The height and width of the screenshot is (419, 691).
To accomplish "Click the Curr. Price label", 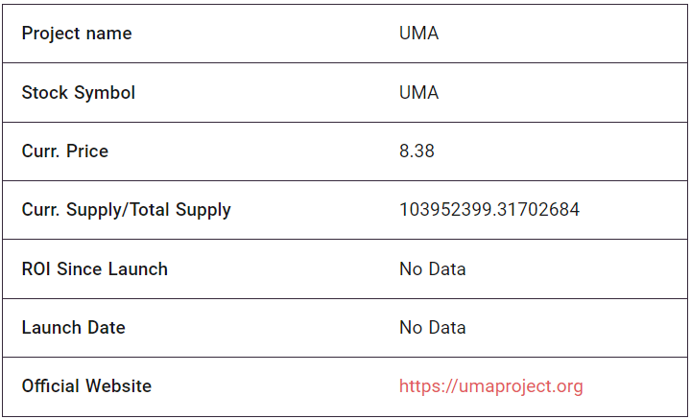I will pyautogui.click(x=65, y=151).
